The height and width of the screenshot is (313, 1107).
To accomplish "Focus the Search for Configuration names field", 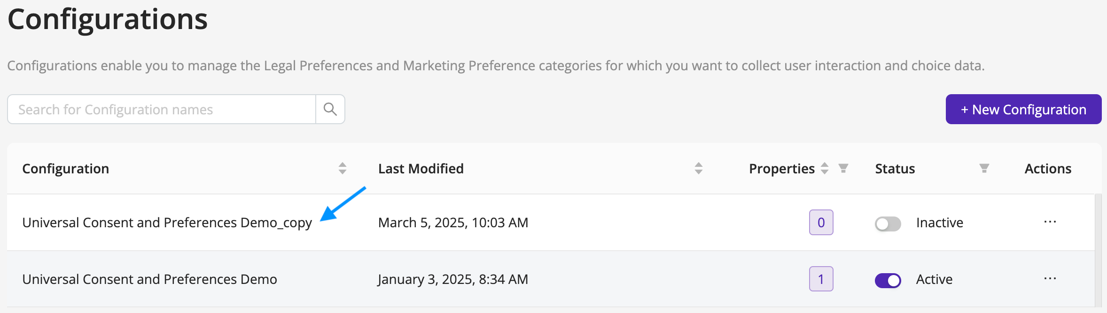I will point(162,109).
